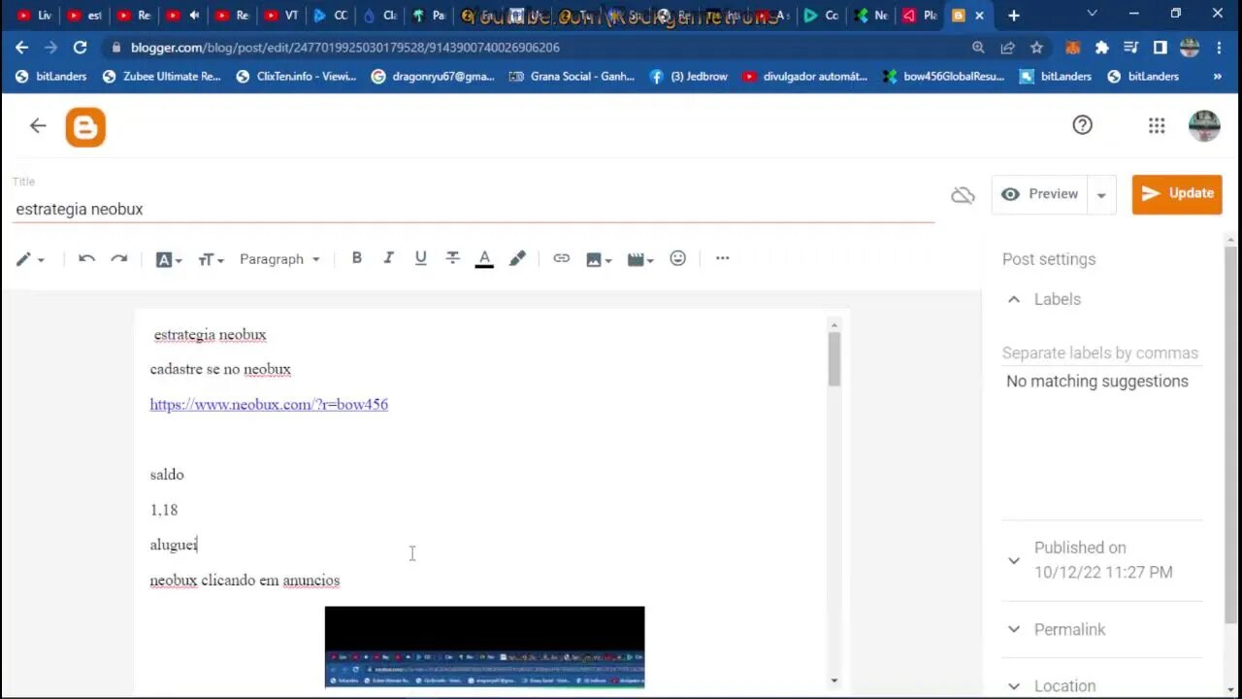Bookmark this page with the star icon

[x=1036, y=48]
